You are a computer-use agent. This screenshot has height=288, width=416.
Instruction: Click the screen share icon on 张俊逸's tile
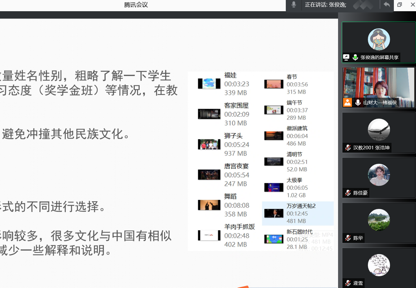346,57
